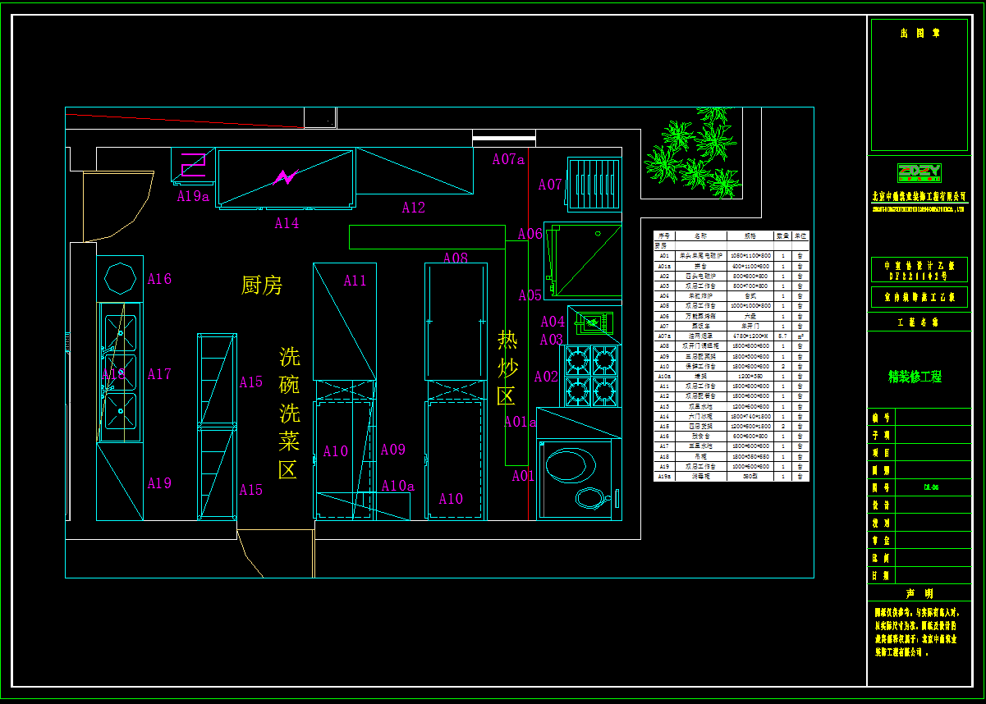Click the ZDZY company logo
This screenshot has width=986, height=704.
click(x=919, y=172)
